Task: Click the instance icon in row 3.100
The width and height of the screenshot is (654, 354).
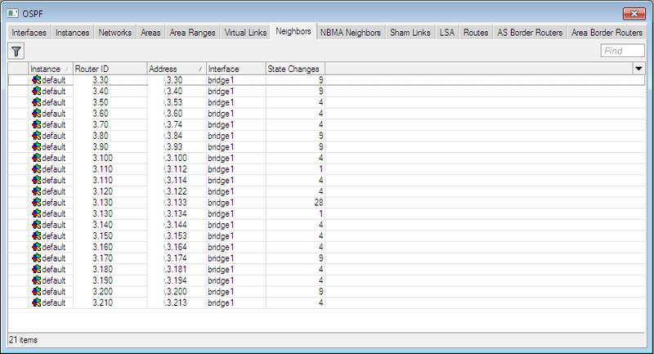Action: [x=37, y=158]
